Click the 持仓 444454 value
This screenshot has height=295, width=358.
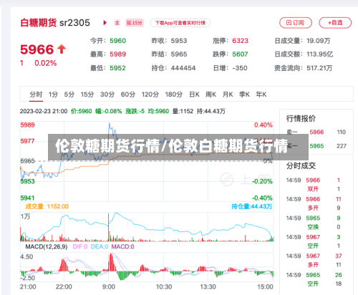click(183, 68)
